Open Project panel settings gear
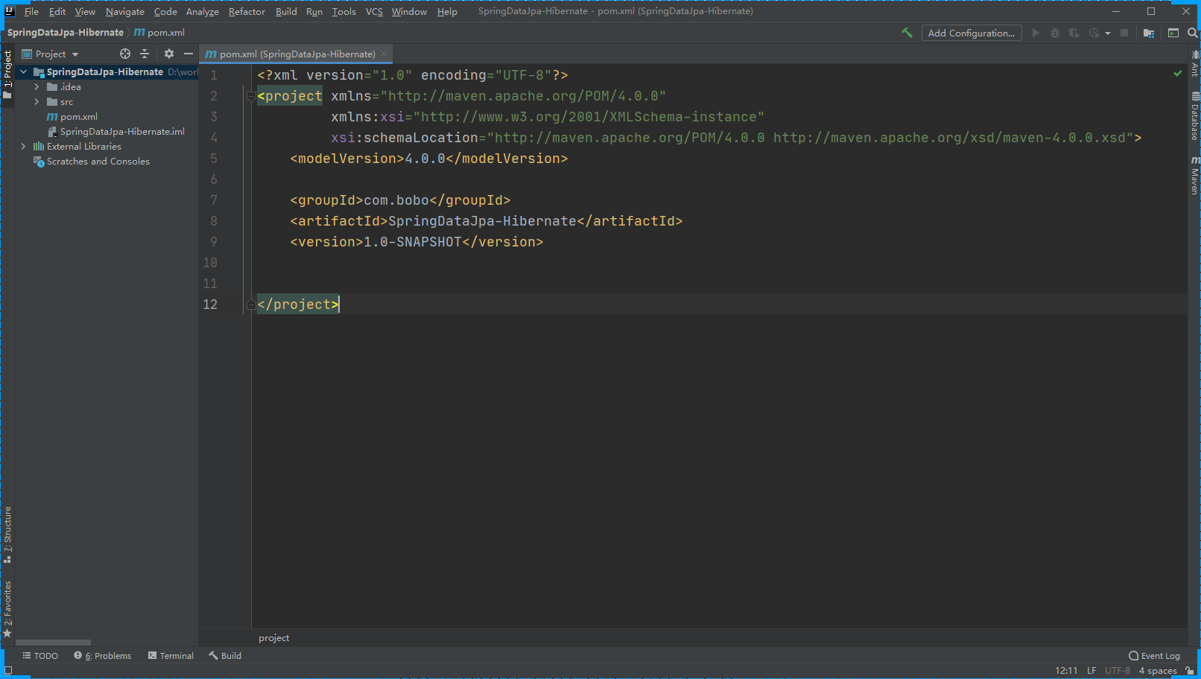Image resolution: width=1201 pixels, height=679 pixels. tap(169, 54)
